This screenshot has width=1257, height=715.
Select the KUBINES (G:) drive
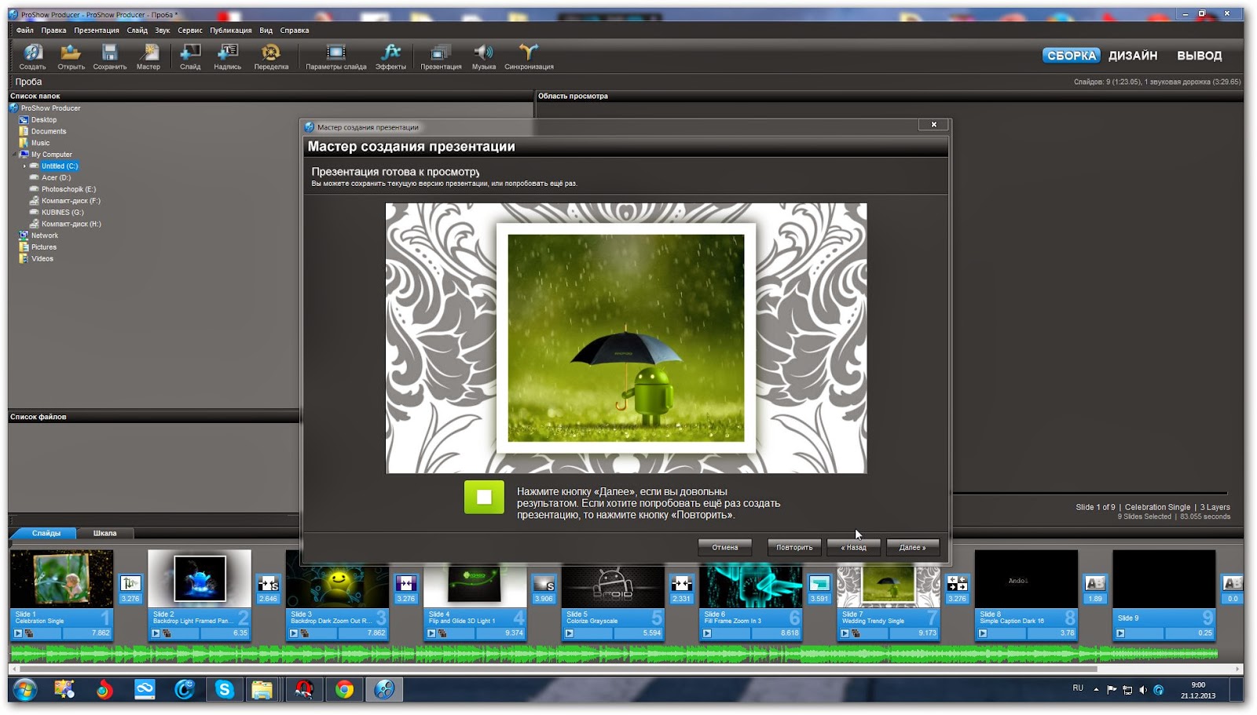click(62, 213)
